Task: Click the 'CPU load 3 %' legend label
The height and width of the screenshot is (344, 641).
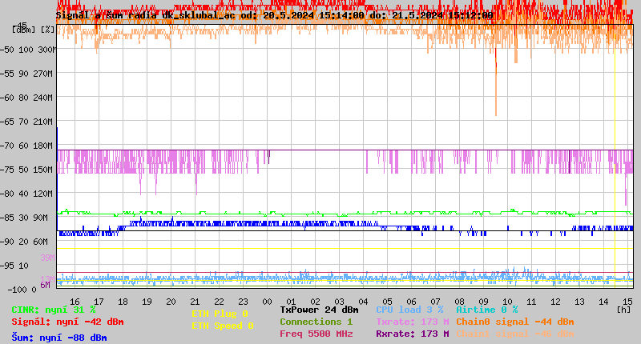Action: (x=409, y=310)
